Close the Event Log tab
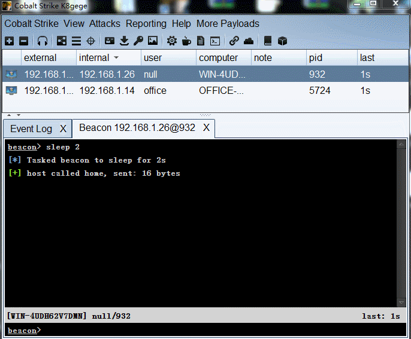Image resolution: width=411 pixels, height=339 pixels. pyautogui.click(x=63, y=129)
